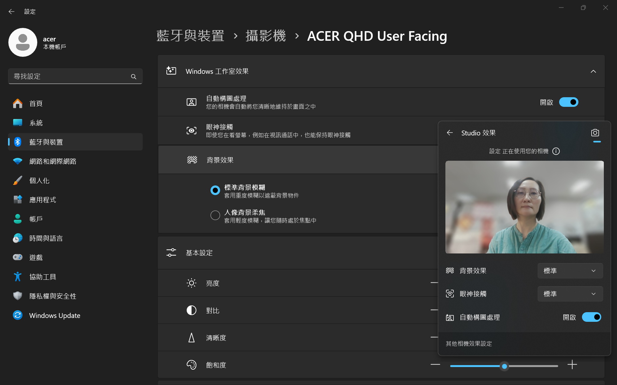Click the 飽和度 palette icon
Viewport: 617px width, 385px height.
(192, 365)
